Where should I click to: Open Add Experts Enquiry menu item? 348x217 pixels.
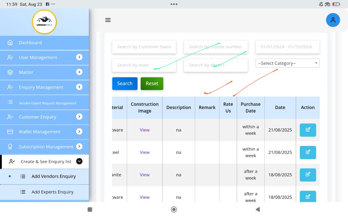coord(52,192)
